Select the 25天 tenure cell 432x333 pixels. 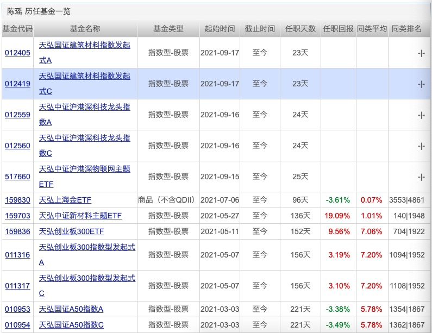(x=300, y=177)
